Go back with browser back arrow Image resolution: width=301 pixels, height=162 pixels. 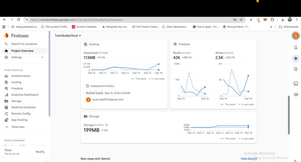[x=4, y=19]
